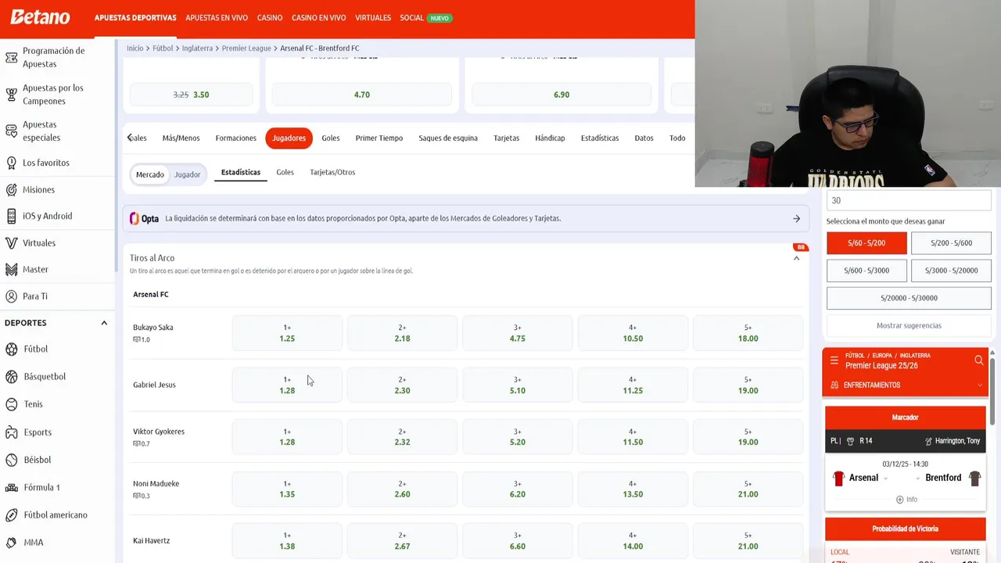The image size is (1001, 563).
Task: Select the S/200 - S/600 winning range
Action: [951, 243]
